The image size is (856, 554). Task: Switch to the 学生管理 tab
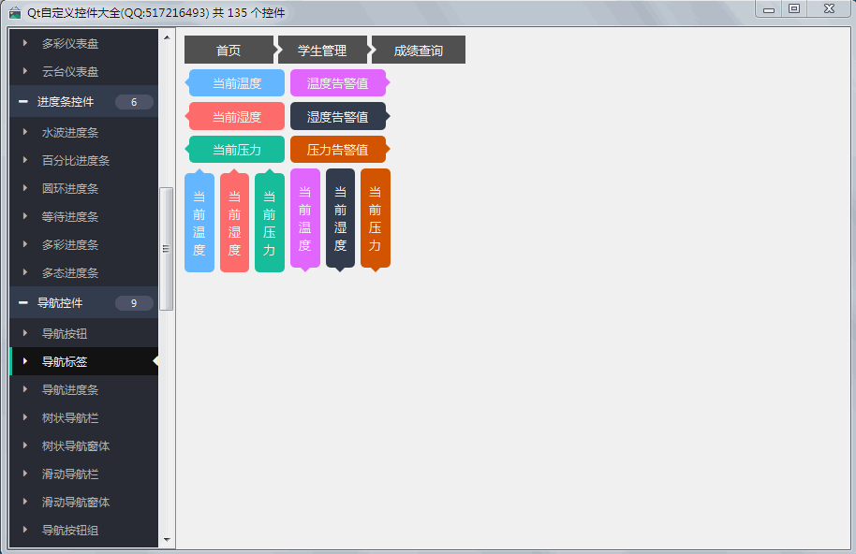coord(321,51)
